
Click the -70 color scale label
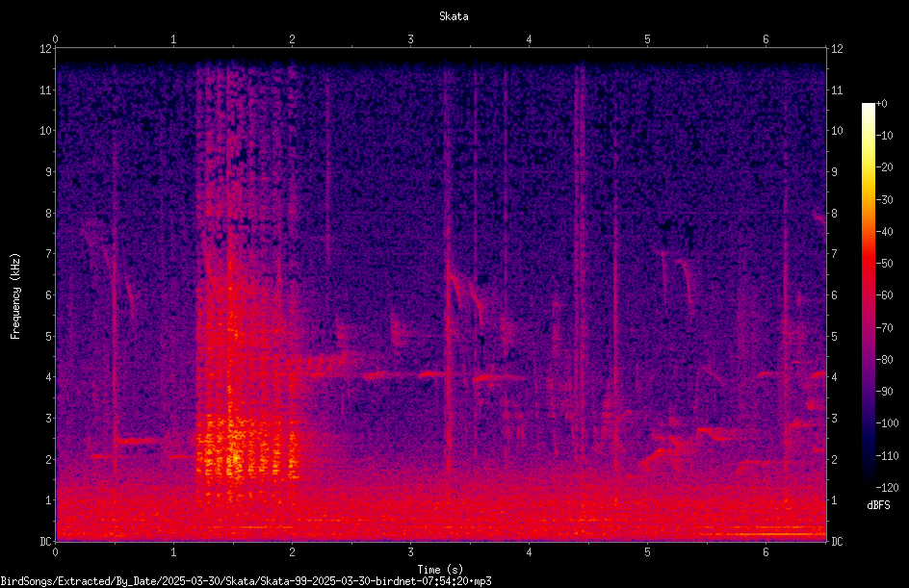pyautogui.click(x=885, y=328)
